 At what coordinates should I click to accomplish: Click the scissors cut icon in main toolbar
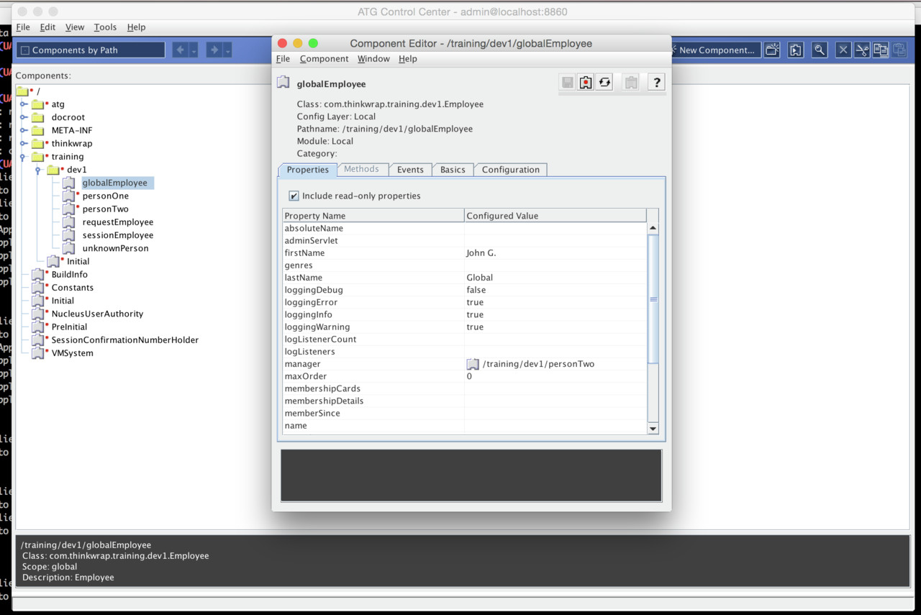coord(862,50)
